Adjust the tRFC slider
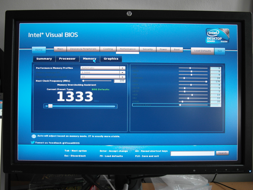 193,82
